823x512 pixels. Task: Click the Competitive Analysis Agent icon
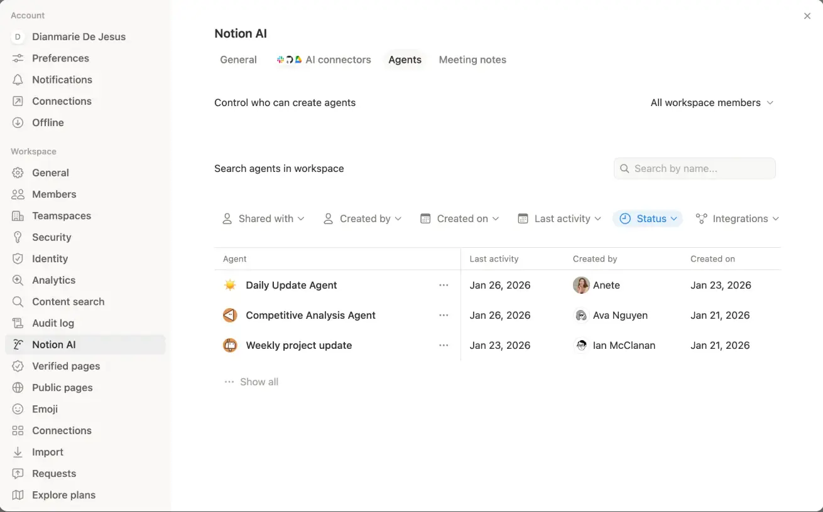click(230, 315)
